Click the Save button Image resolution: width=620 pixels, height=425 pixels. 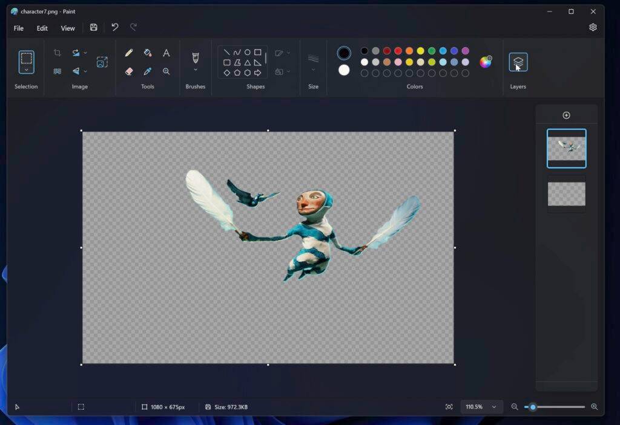point(93,27)
